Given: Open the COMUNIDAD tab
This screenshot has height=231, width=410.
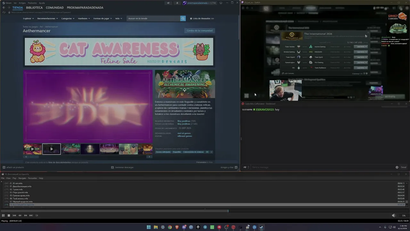Looking at the screenshot, I should pyautogui.click(x=54, y=8).
